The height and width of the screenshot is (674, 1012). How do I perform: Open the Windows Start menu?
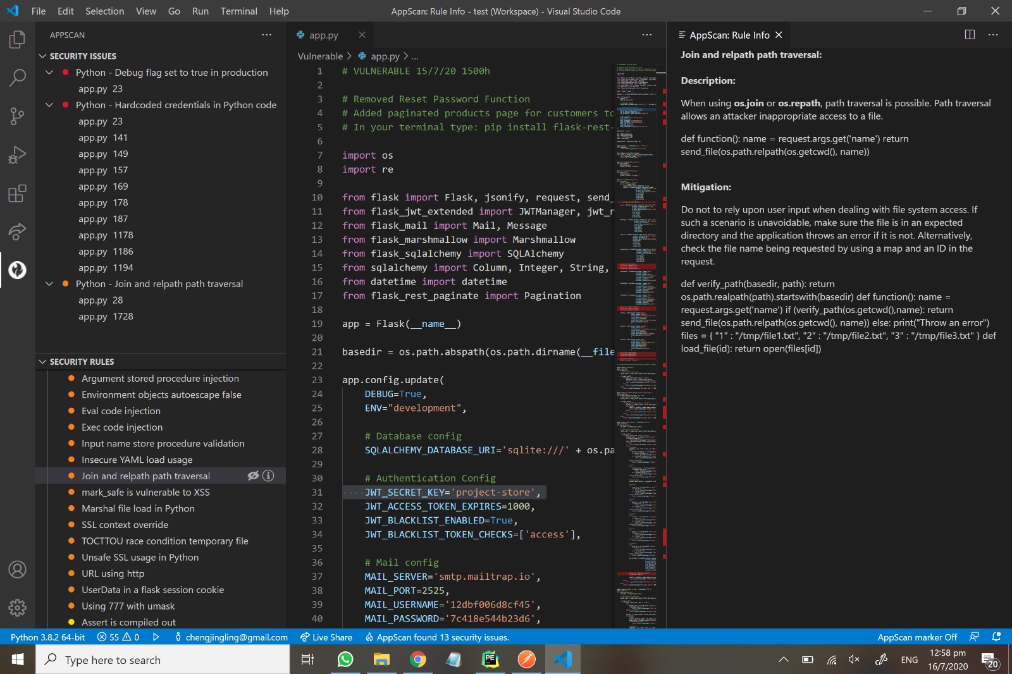point(18,660)
